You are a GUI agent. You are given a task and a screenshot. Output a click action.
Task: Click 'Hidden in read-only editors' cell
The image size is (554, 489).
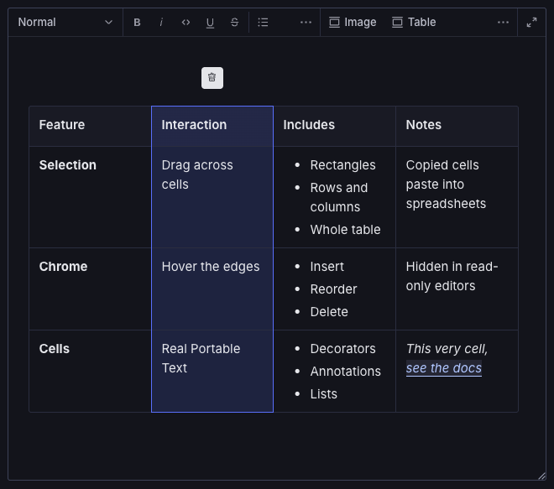[457, 289]
